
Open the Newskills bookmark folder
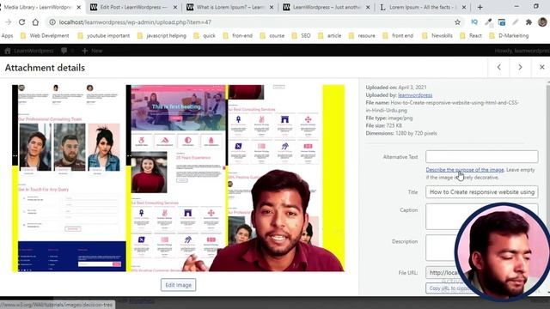(x=437, y=36)
